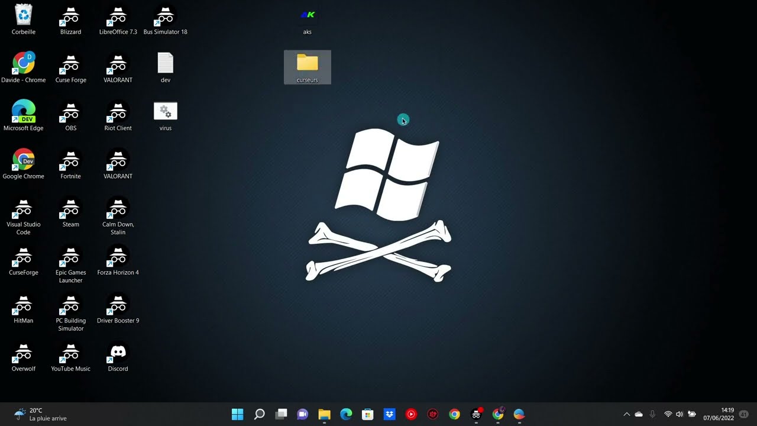Select the YouTube Music desktop shortcut
Viewport: 757px width, 426px height.
[x=71, y=356]
